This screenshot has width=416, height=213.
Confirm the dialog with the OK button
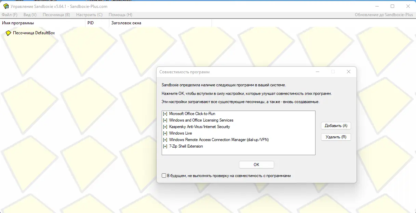256,165
